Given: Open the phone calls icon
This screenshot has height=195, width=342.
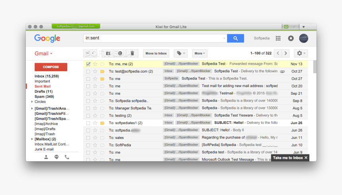Looking at the screenshot, I should coord(67,157).
